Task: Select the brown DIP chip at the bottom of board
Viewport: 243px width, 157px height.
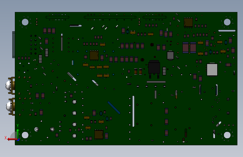Action: pos(99,134)
